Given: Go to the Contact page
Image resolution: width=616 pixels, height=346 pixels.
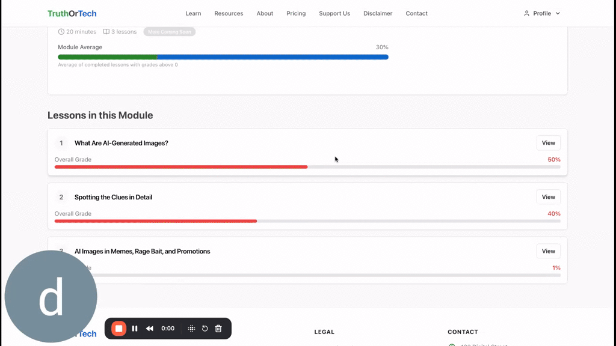Looking at the screenshot, I should click(416, 13).
